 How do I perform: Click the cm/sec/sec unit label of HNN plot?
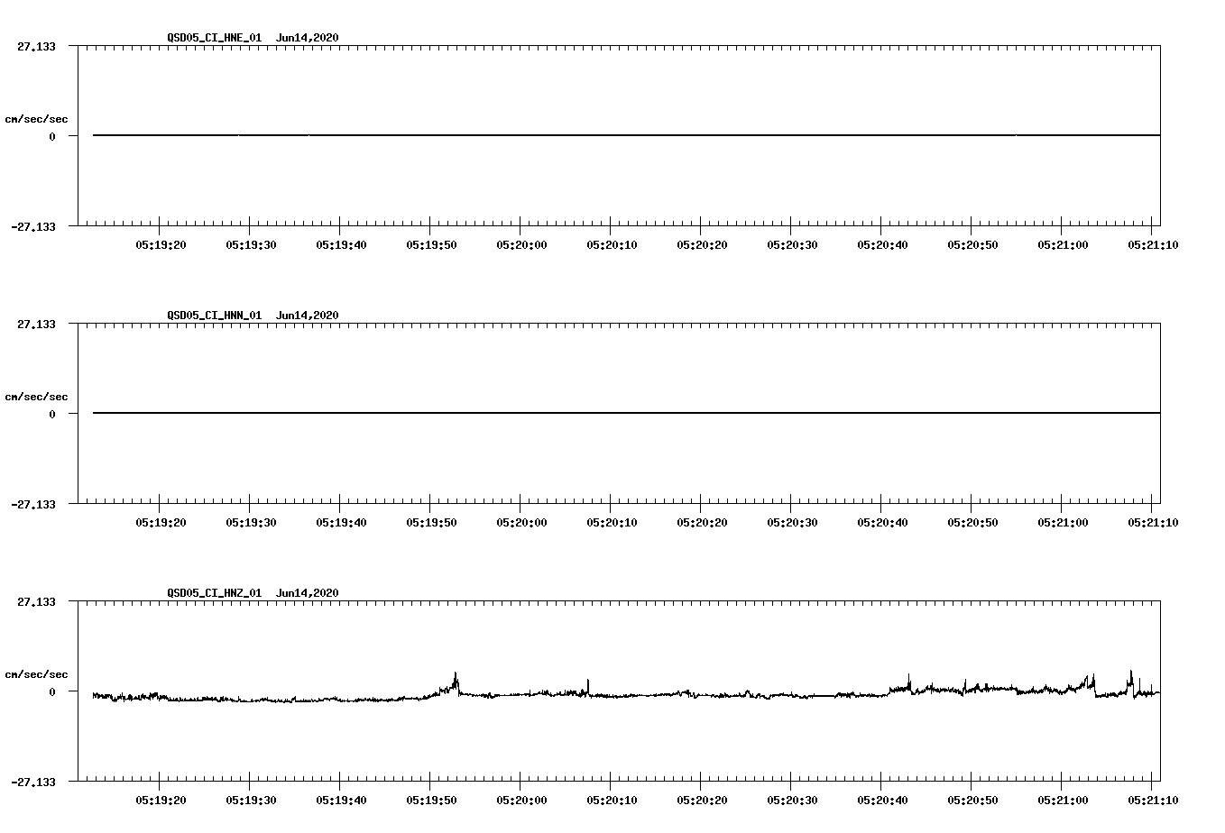pos(37,397)
